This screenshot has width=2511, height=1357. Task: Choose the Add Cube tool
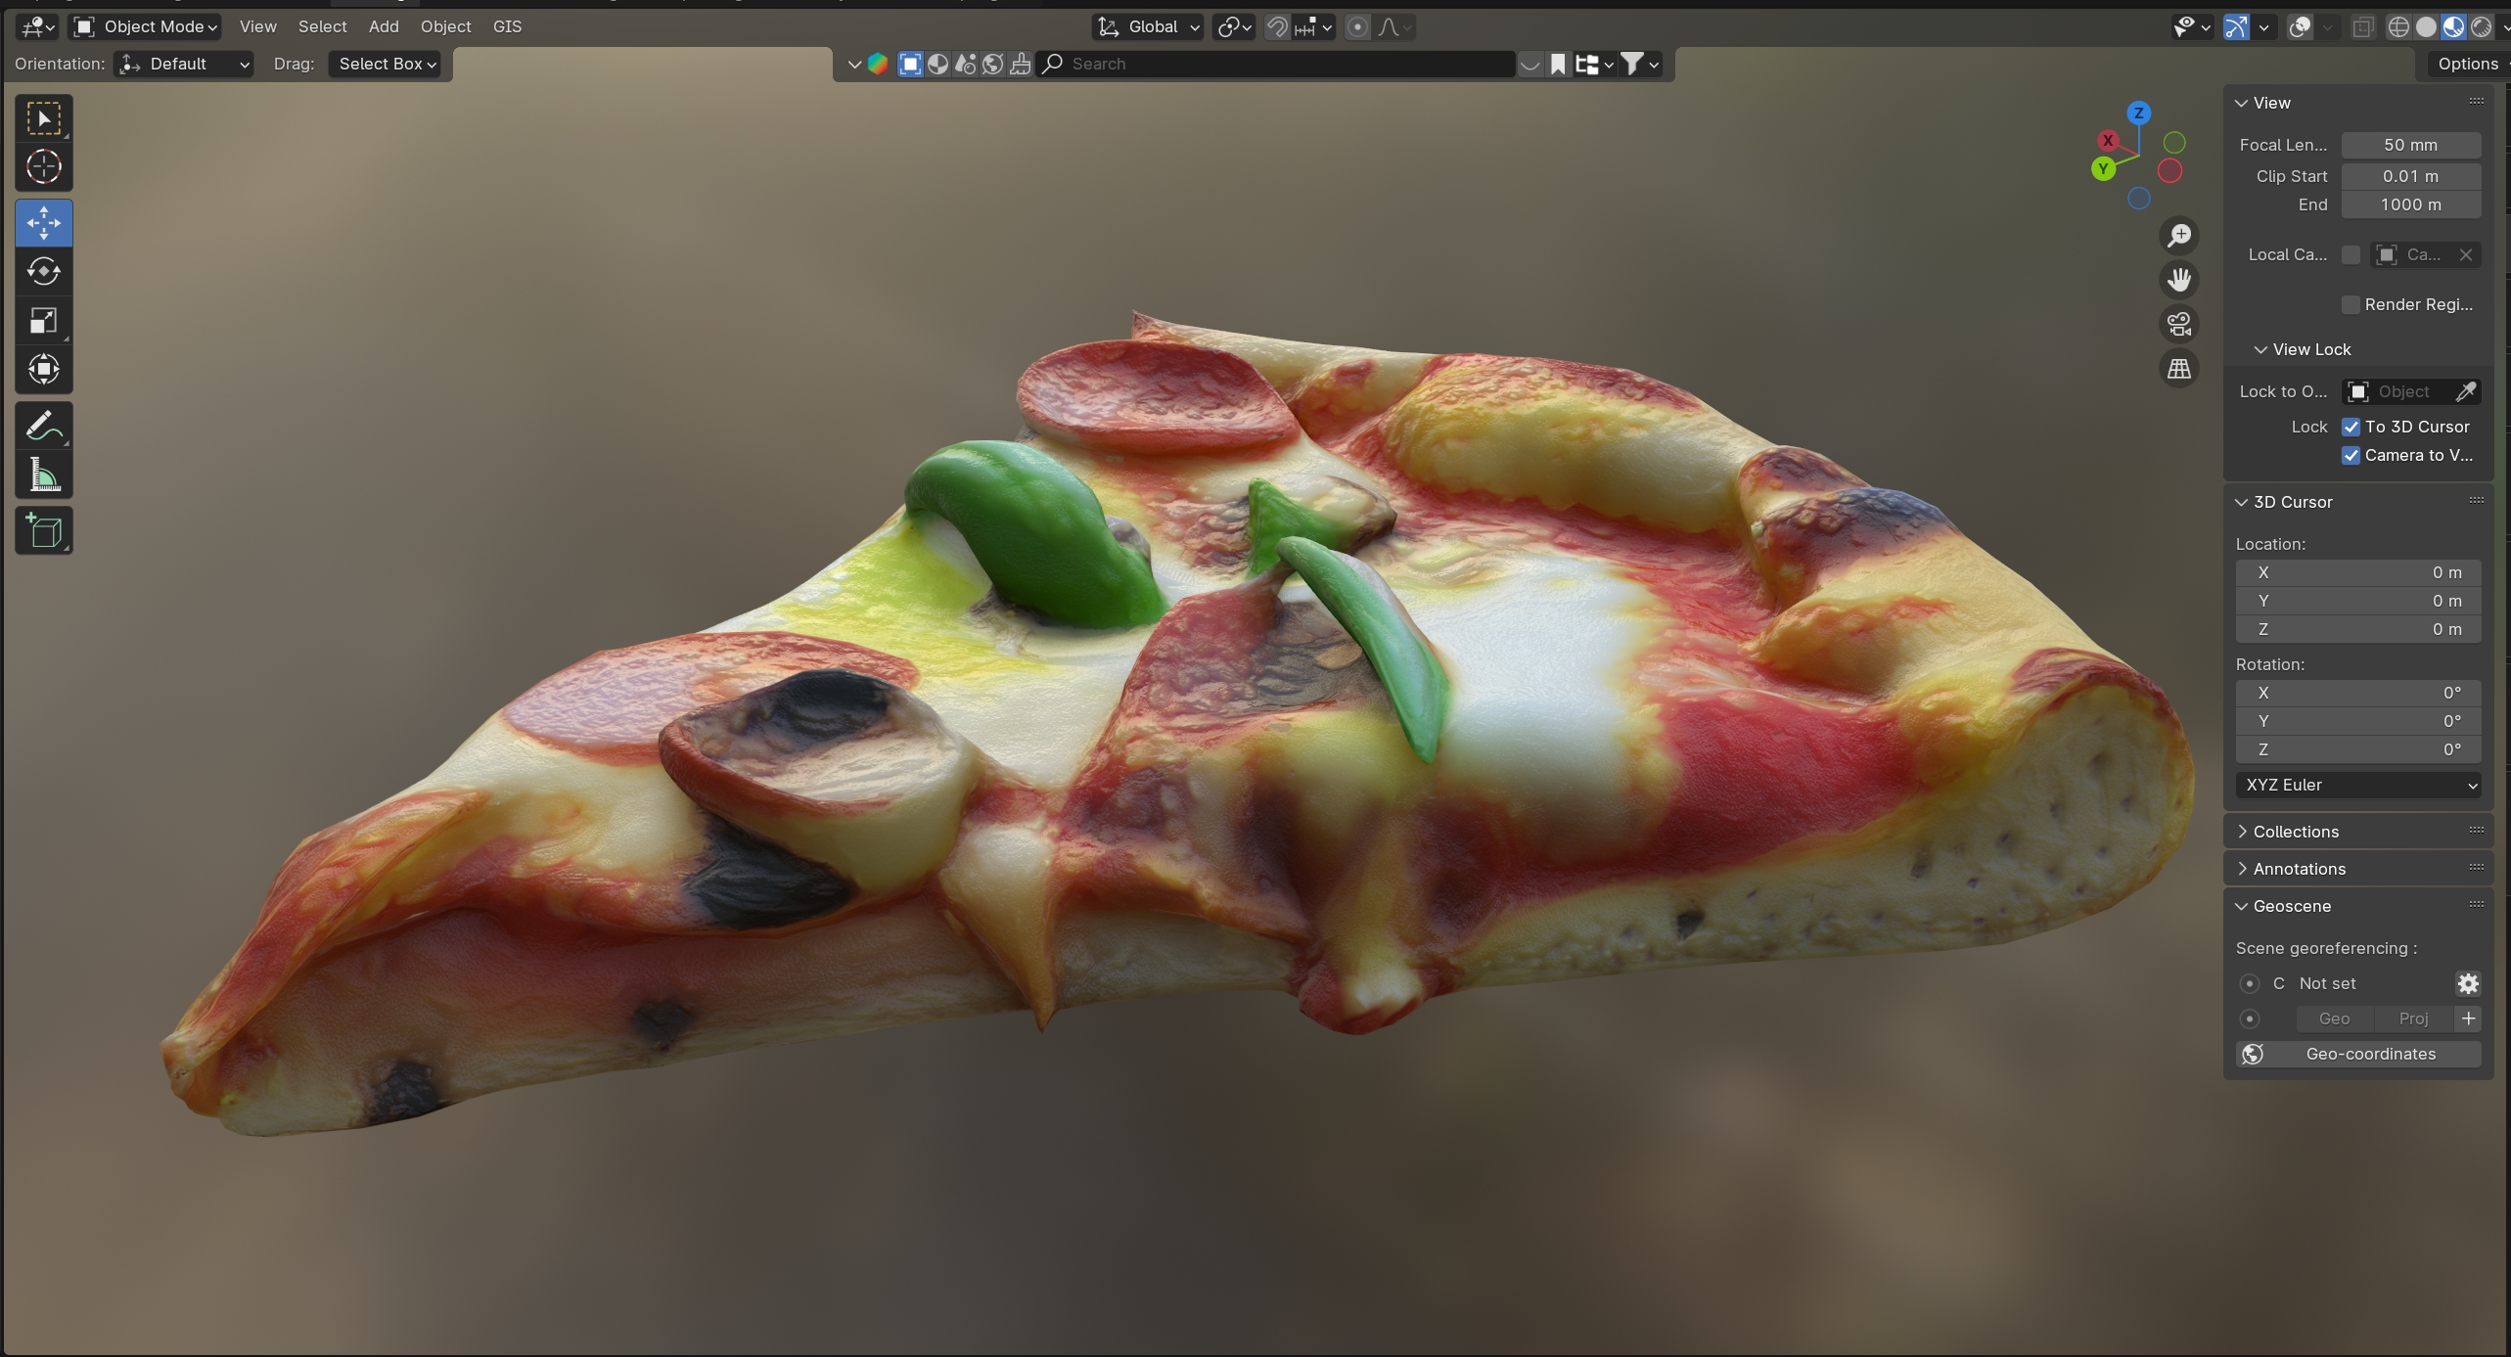click(x=43, y=531)
